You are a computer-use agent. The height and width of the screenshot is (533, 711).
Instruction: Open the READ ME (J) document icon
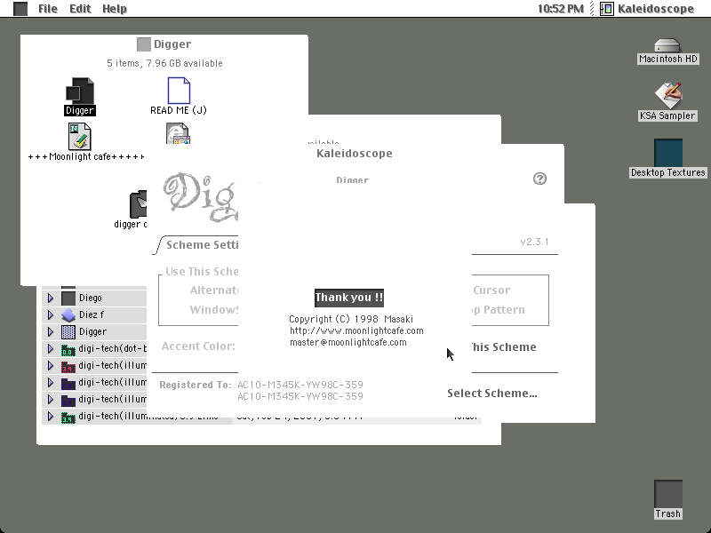[179, 91]
